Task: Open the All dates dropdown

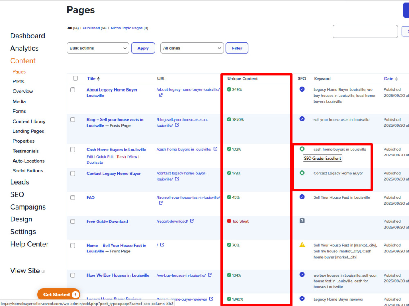Action: click(x=192, y=48)
